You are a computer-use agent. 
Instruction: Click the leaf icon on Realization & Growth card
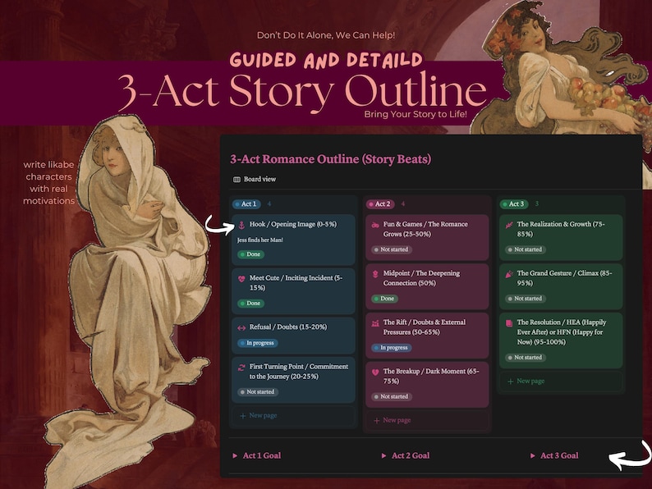[x=509, y=225]
